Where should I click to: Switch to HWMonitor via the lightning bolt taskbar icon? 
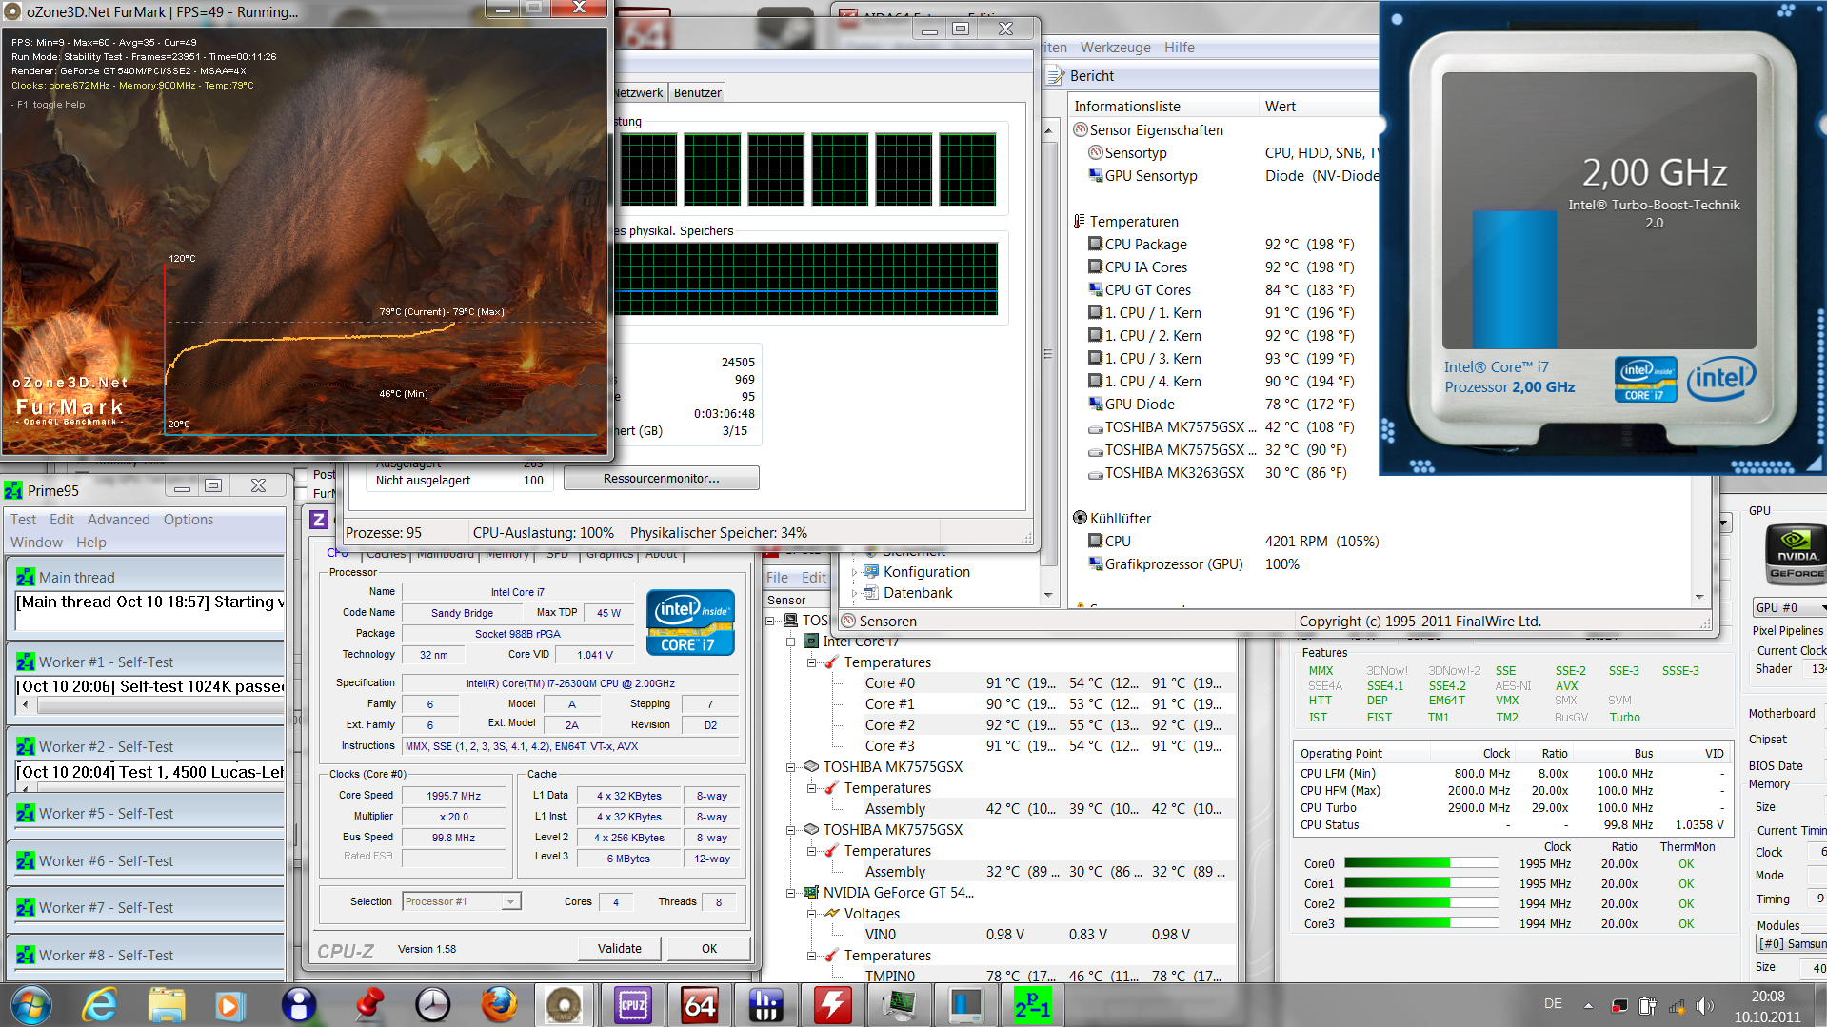[x=833, y=1005]
